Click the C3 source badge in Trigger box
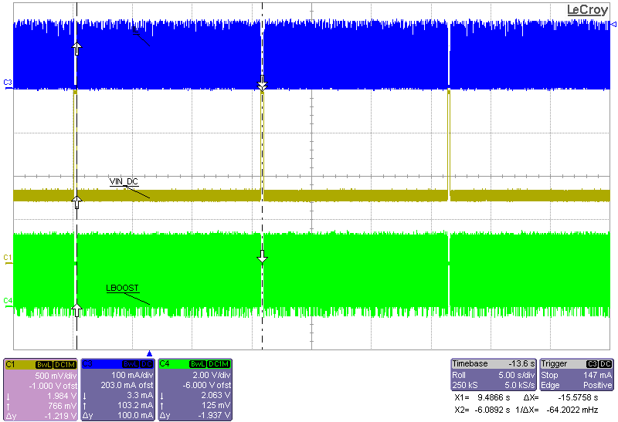 pos(592,364)
